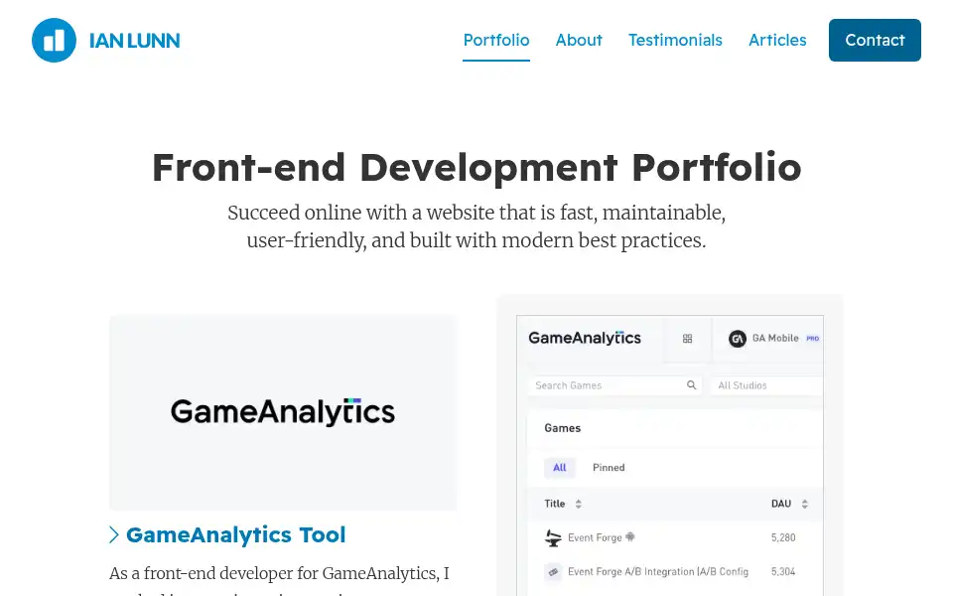
Task: Sort by DAU column arrows
Action: tap(805, 504)
